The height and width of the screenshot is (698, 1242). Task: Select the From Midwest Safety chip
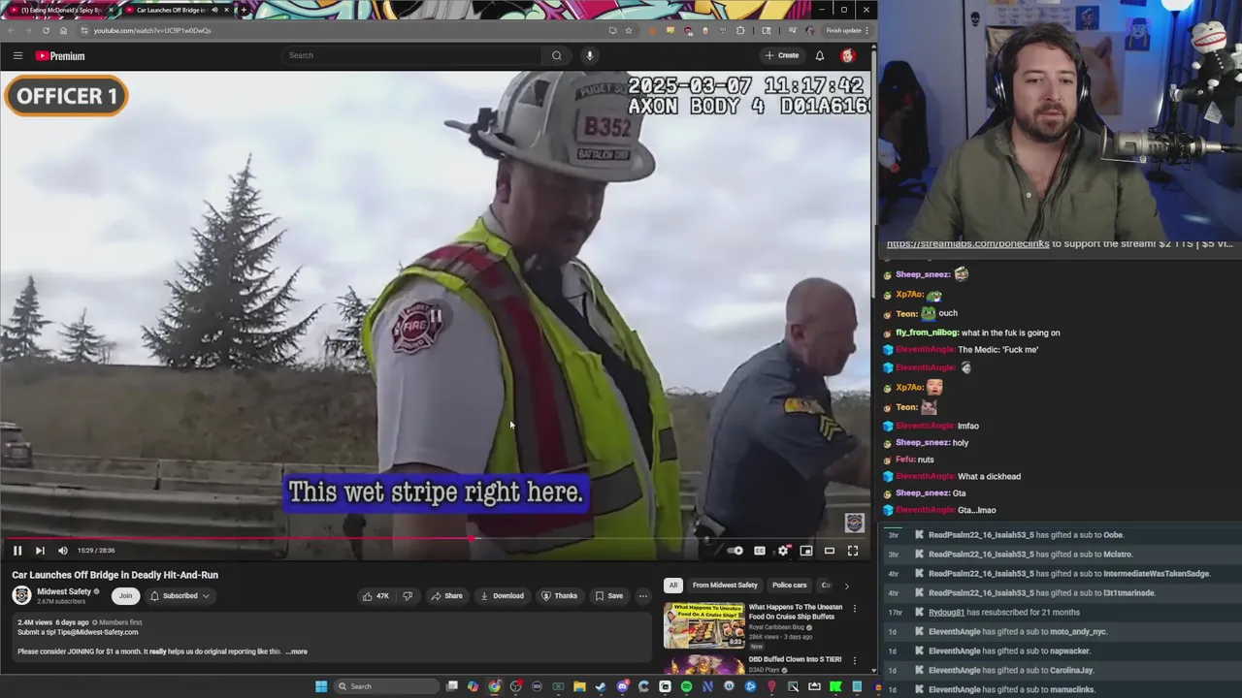click(725, 586)
